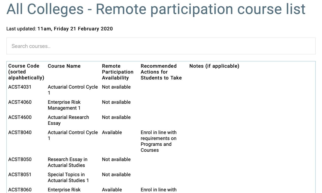Viewport: 322px width, 193px height.
Task: Click the Available status for ACST8040
Action: [112, 132]
